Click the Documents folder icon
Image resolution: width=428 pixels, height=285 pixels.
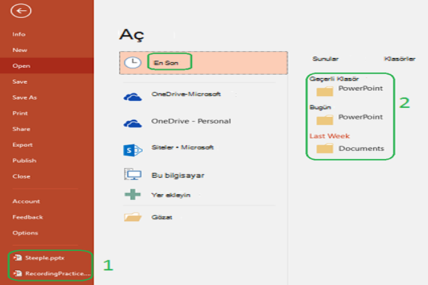click(325, 148)
